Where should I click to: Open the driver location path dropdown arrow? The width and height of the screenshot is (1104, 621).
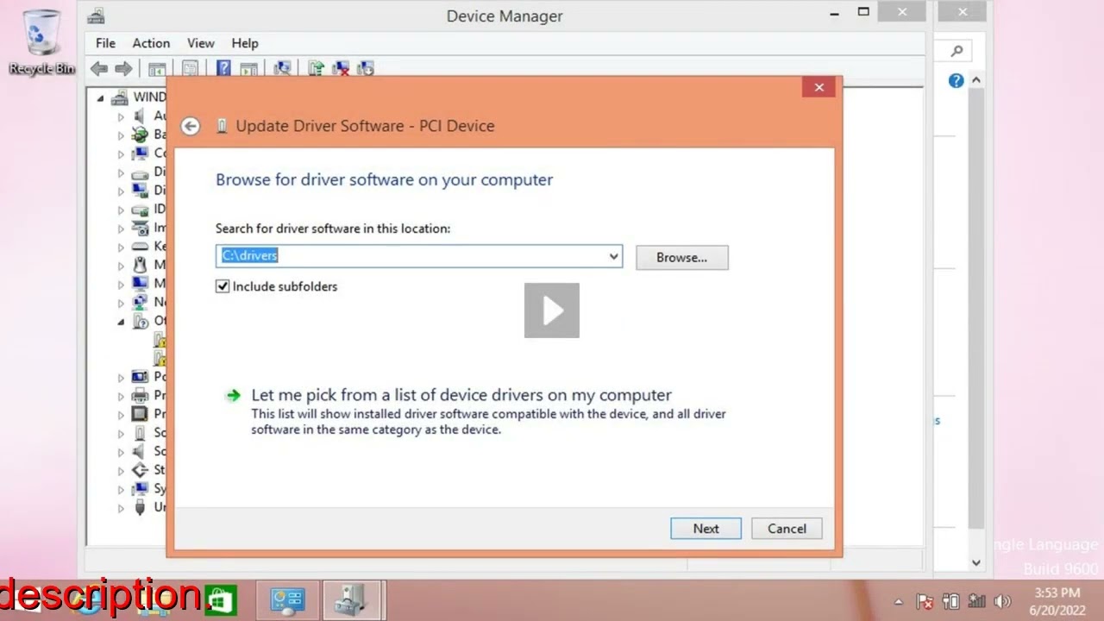coord(614,256)
